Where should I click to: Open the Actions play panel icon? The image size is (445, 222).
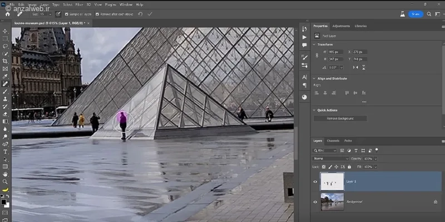coord(304,37)
